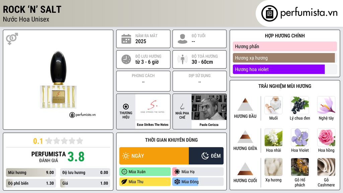Click the green Perfumista score 3.8

tap(76, 157)
